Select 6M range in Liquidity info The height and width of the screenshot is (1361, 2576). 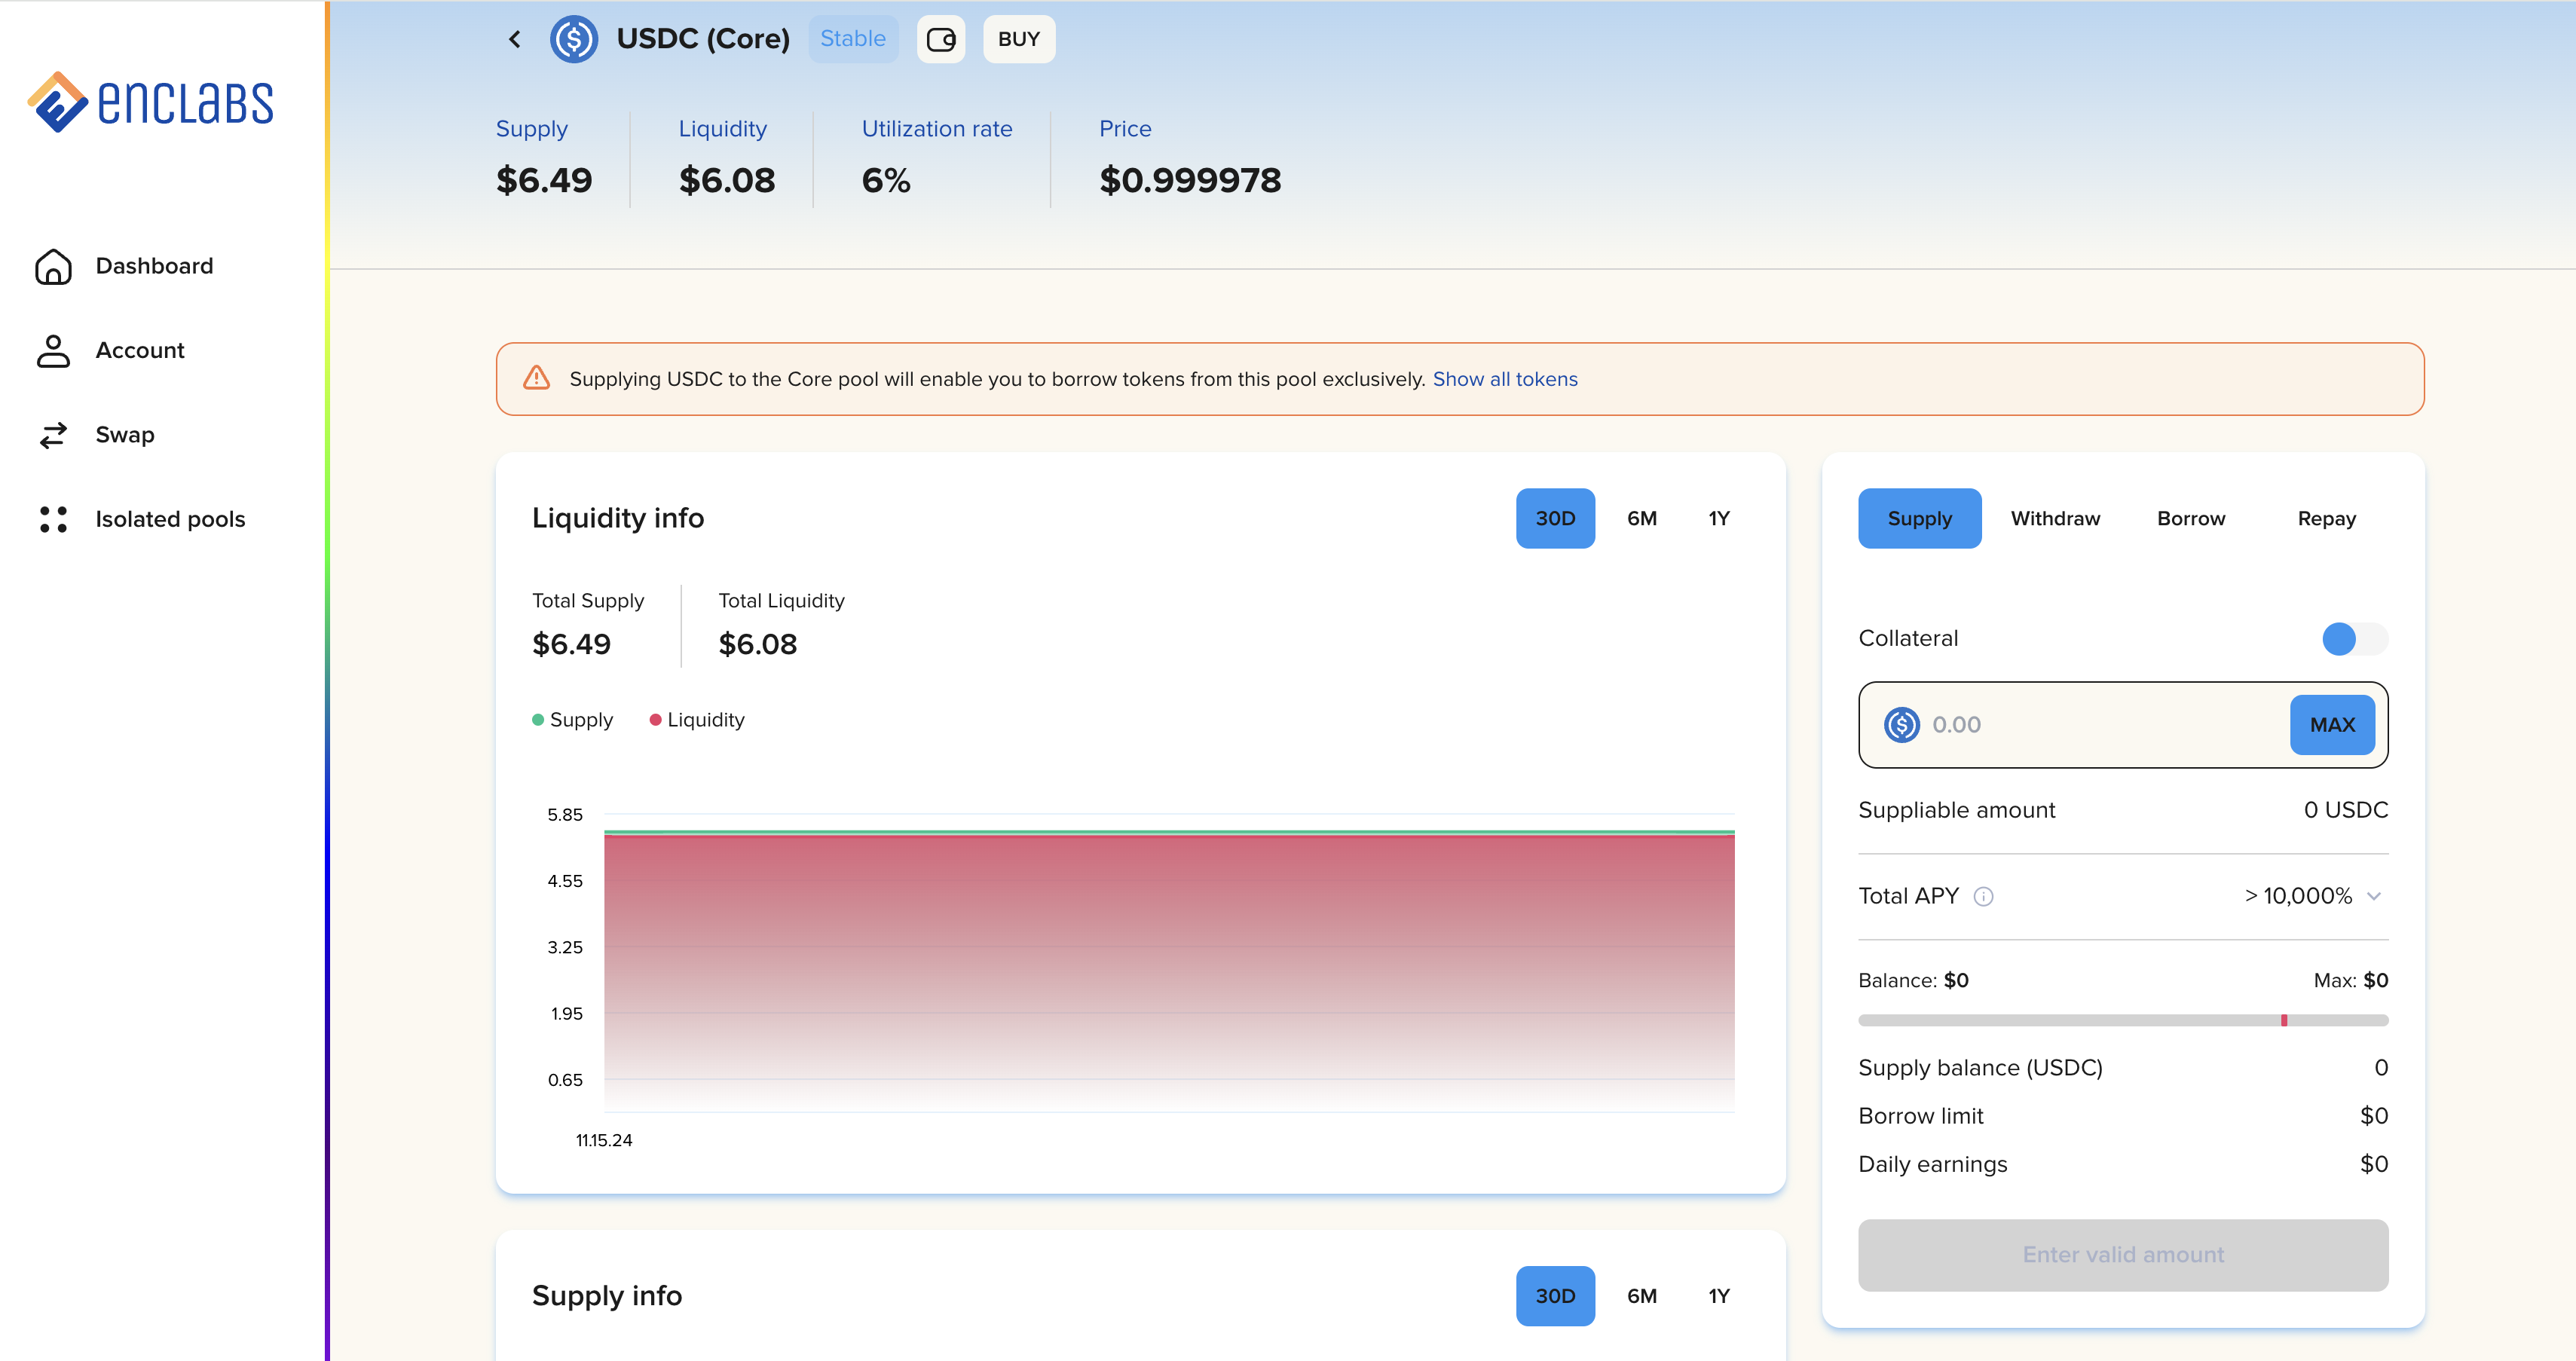(1641, 518)
